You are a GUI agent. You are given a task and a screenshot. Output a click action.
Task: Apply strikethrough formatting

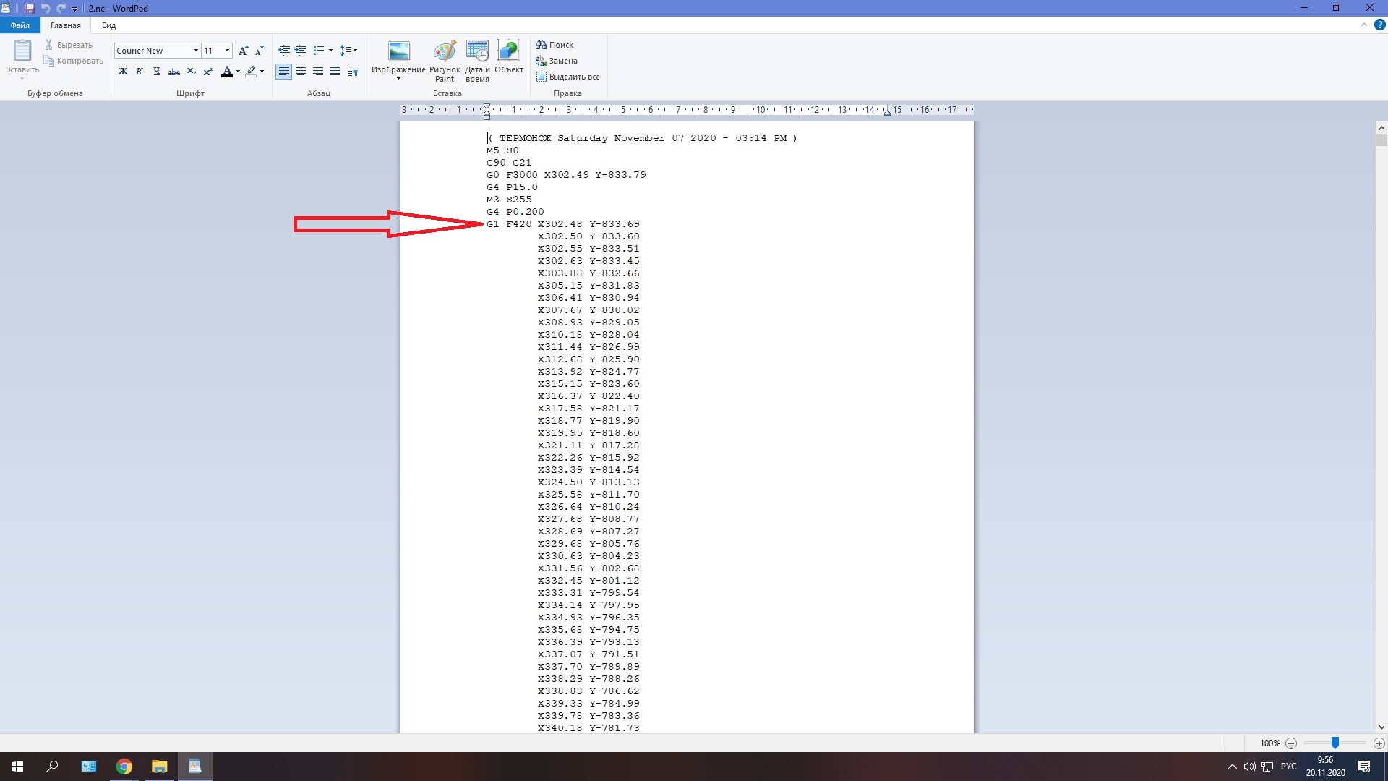coord(173,72)
